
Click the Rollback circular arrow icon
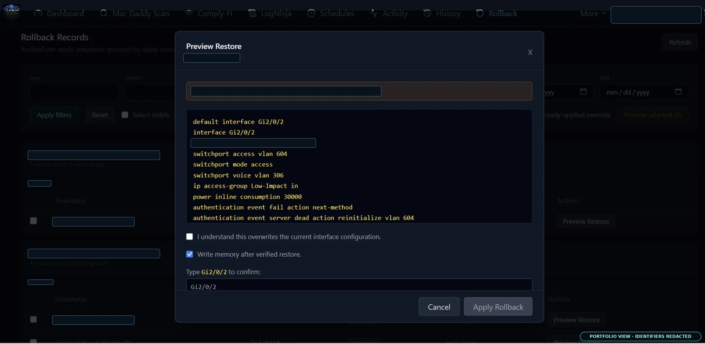[480, 13]
